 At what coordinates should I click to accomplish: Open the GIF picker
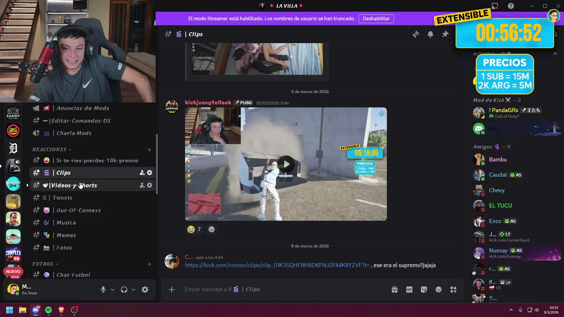pos(409,289)
